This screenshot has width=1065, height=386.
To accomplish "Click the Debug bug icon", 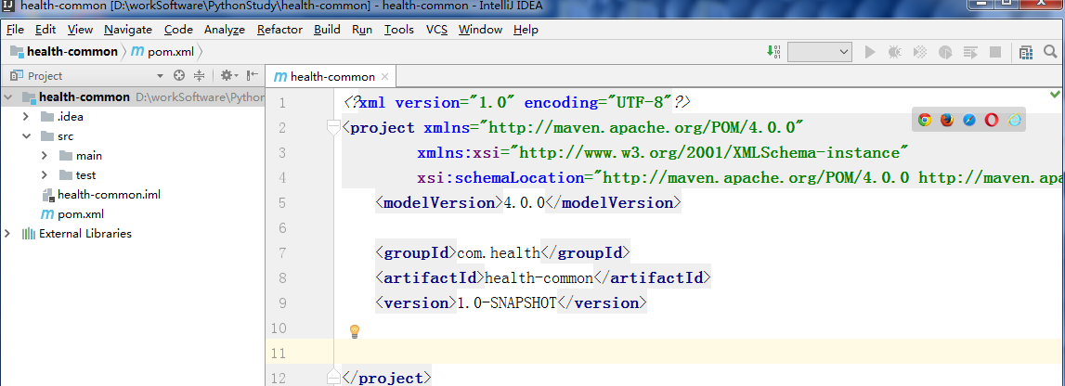I will (894, 52).
